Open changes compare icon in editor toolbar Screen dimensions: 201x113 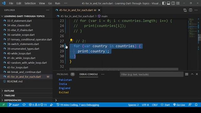(185, 10)
